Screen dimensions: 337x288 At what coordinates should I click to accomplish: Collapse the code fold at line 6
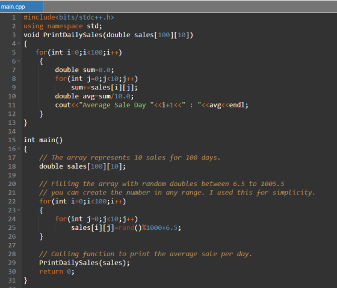19,61
